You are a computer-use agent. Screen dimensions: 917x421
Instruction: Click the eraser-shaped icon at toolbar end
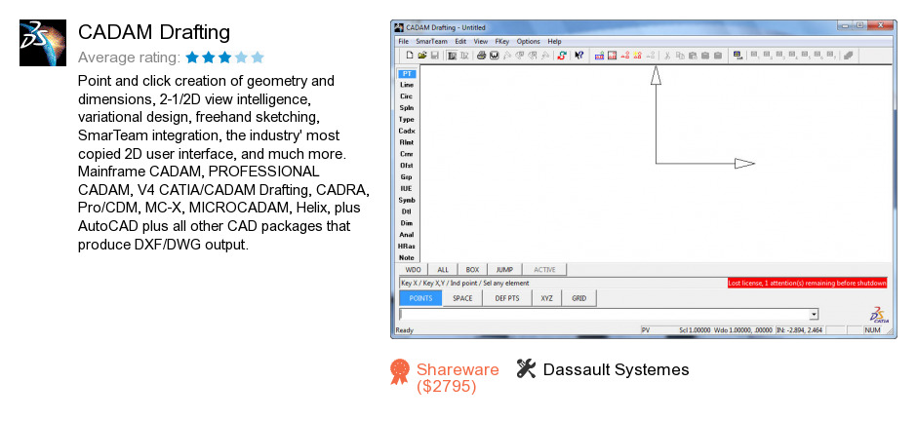click(x=849, y=56)
